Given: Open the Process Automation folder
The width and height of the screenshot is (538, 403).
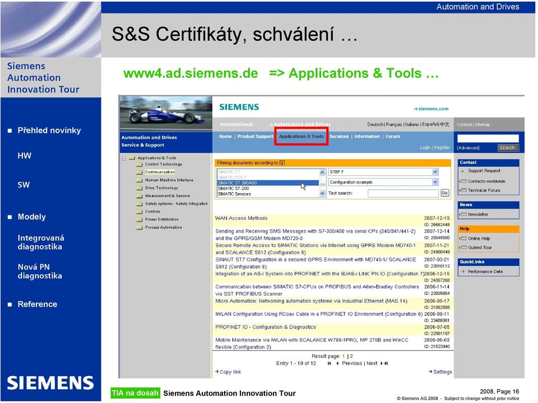Looking at the screenshot, I should tap(163, 227).
